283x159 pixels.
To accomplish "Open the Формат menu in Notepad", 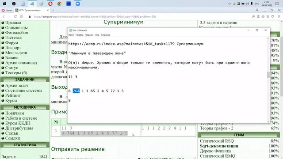I will (x=89, y=35).
